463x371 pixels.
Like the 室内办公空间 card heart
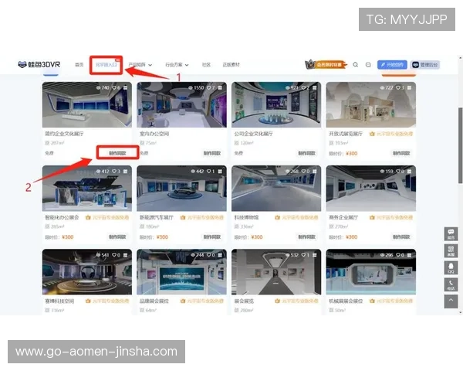[x=211, y=88]
